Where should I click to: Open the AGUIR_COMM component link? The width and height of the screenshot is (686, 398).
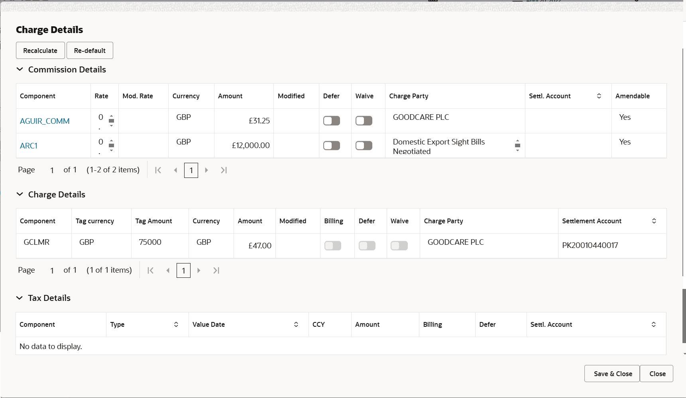coord(44,121)
